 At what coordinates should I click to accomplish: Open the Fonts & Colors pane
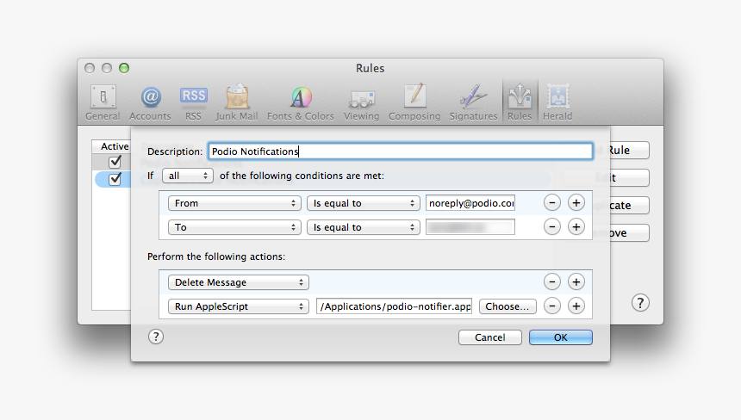[301, 102]
